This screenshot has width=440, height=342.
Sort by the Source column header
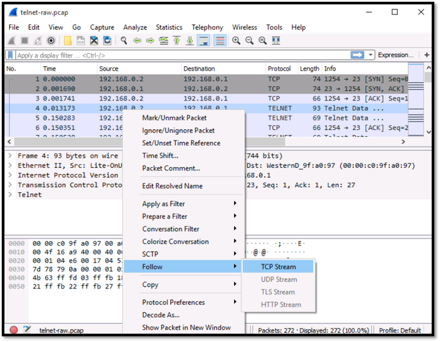click(x=139, y=69)
